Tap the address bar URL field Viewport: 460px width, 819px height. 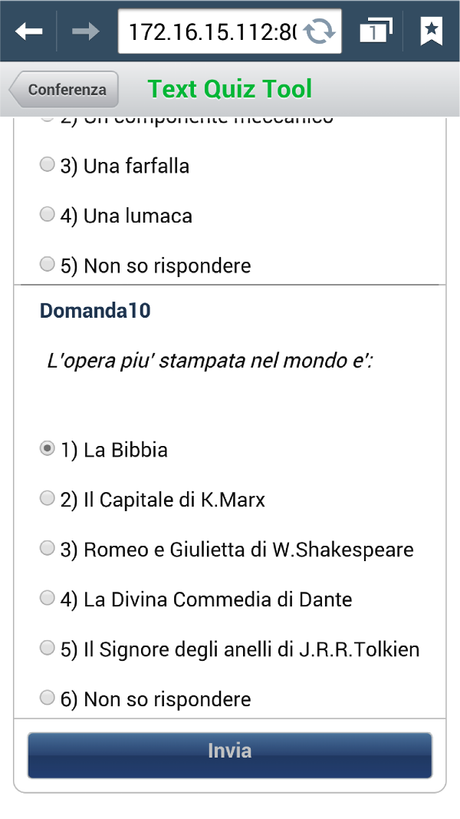tap(211, 31)
